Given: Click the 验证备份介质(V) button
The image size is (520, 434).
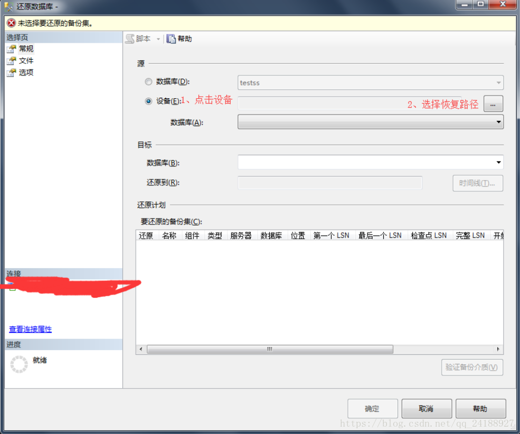Looking at the screenshot, I should 472,367.
